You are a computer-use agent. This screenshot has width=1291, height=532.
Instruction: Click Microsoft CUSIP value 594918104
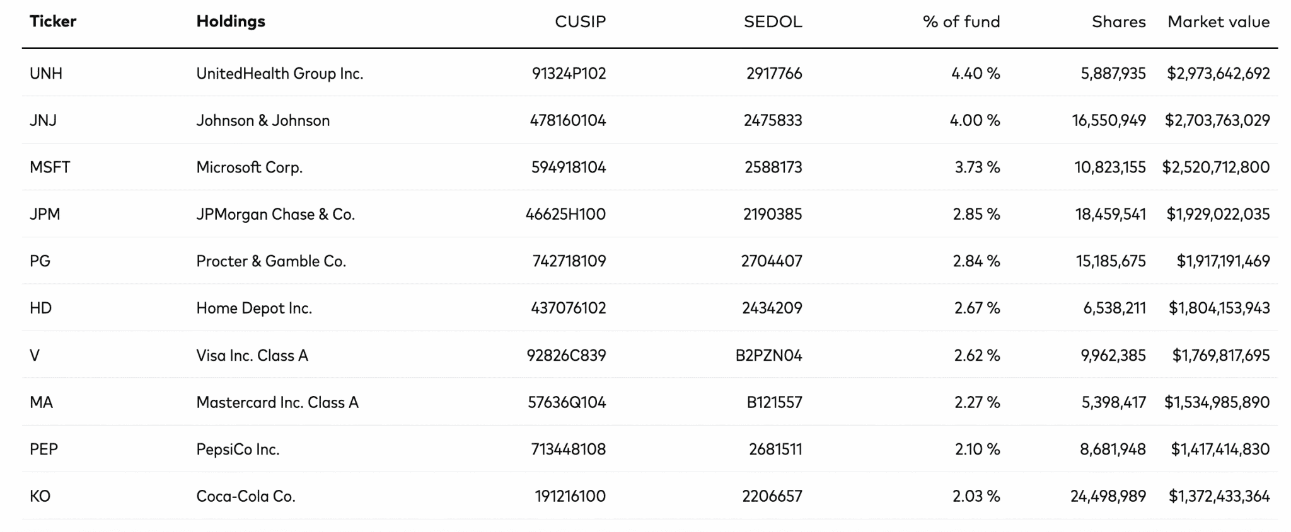click(x=568, y=167)
